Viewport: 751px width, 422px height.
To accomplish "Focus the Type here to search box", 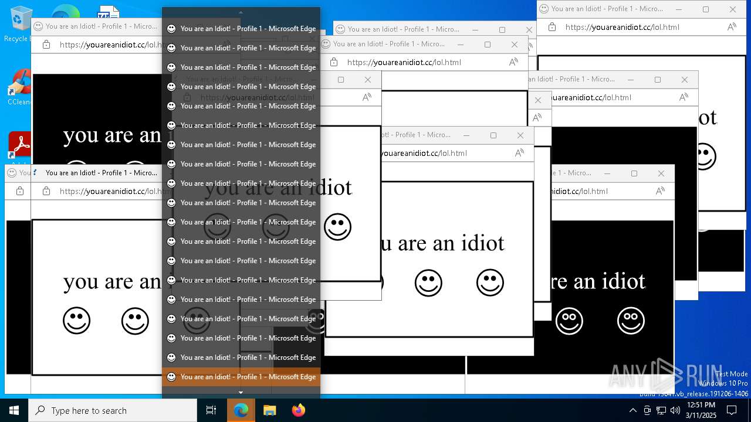I will [x=113, y=410].
